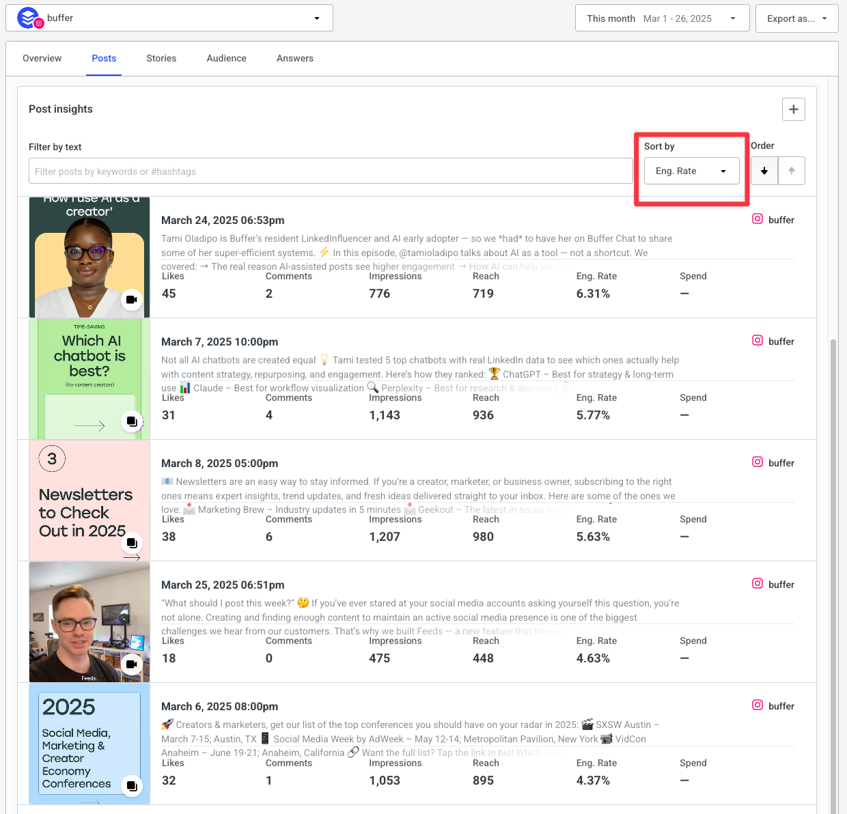Viewport: 847px width, 814px height.
Task: Click the Overview link
Action: [42, 58]
